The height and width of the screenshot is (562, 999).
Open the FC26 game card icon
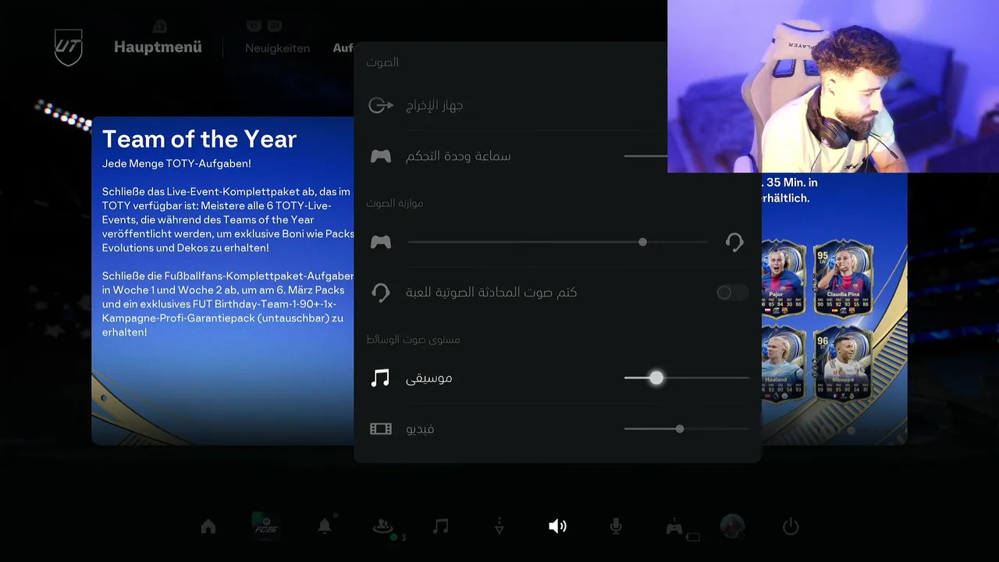[x=265, y=526]
